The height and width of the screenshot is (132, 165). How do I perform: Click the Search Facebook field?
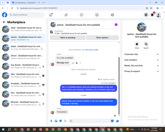pyautogui.click(x=26, y=15)
